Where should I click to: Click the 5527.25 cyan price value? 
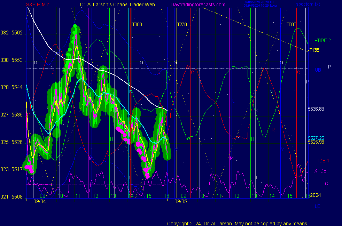[x=316, y=138]
